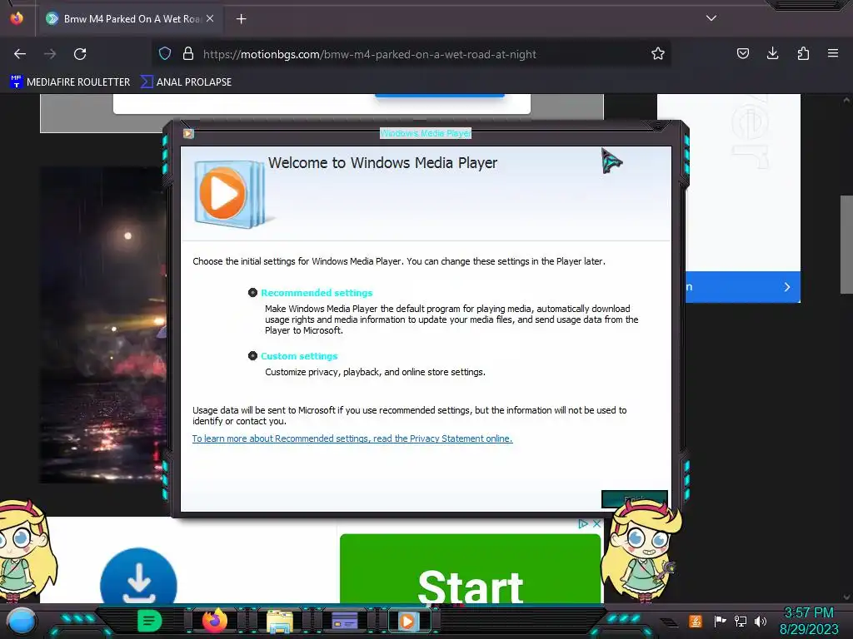
Task: Click the Windows Media Player title icon
Action: coord(188,133)
